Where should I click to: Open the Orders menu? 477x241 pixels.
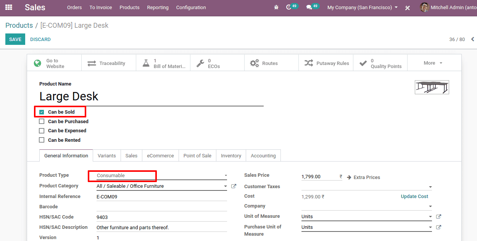point(74,7)
